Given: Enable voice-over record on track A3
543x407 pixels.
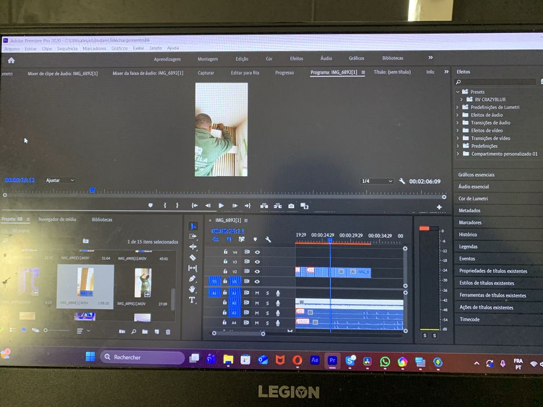Looking at the screenshot, I should point(278,313).
